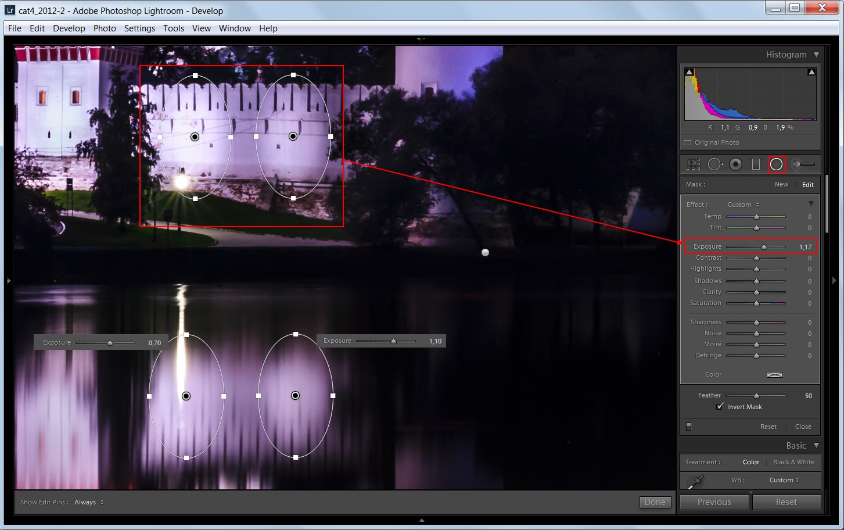Screen dimensions: 844x530
Task: Select the Crop Overlay tool
Action: coord(693,164)
